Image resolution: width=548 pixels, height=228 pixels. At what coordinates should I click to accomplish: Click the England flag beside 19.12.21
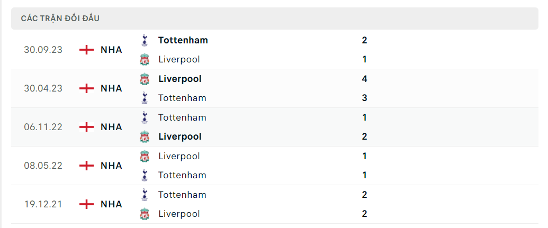coord(86,204)
